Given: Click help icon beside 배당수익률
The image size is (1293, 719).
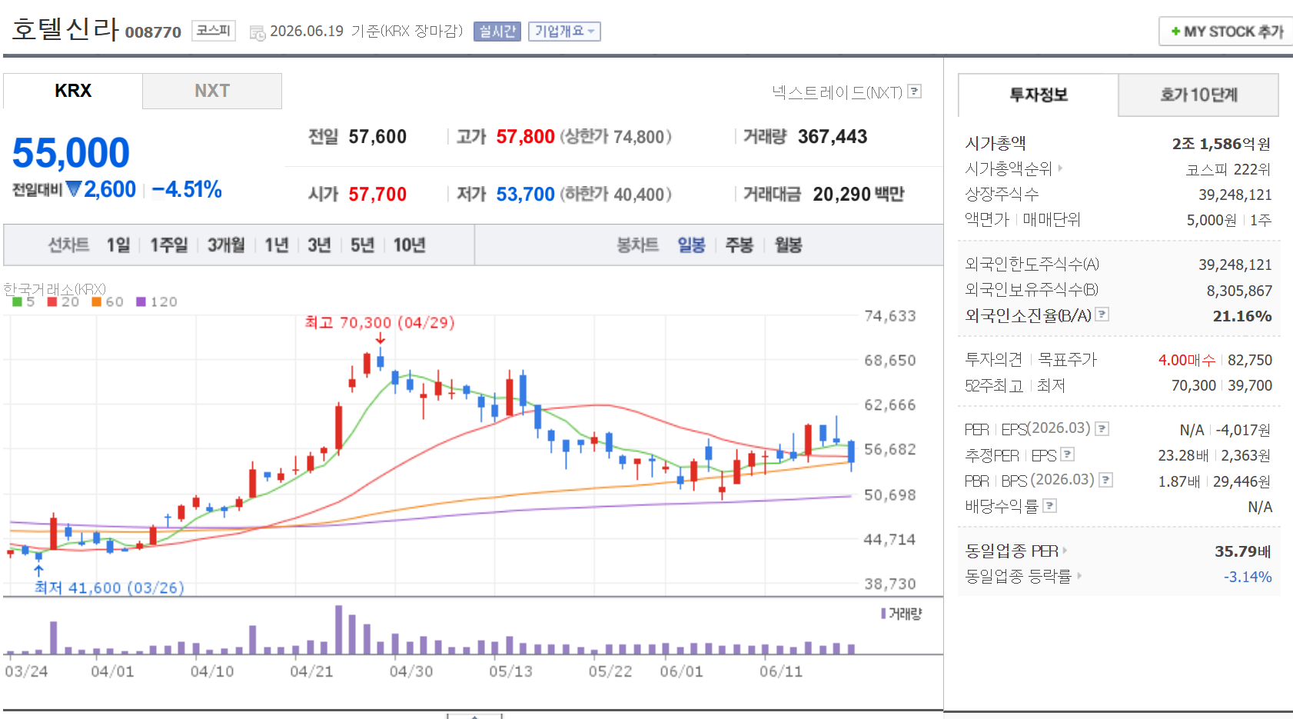Looking at the screenshot, I should [1050, 505].
